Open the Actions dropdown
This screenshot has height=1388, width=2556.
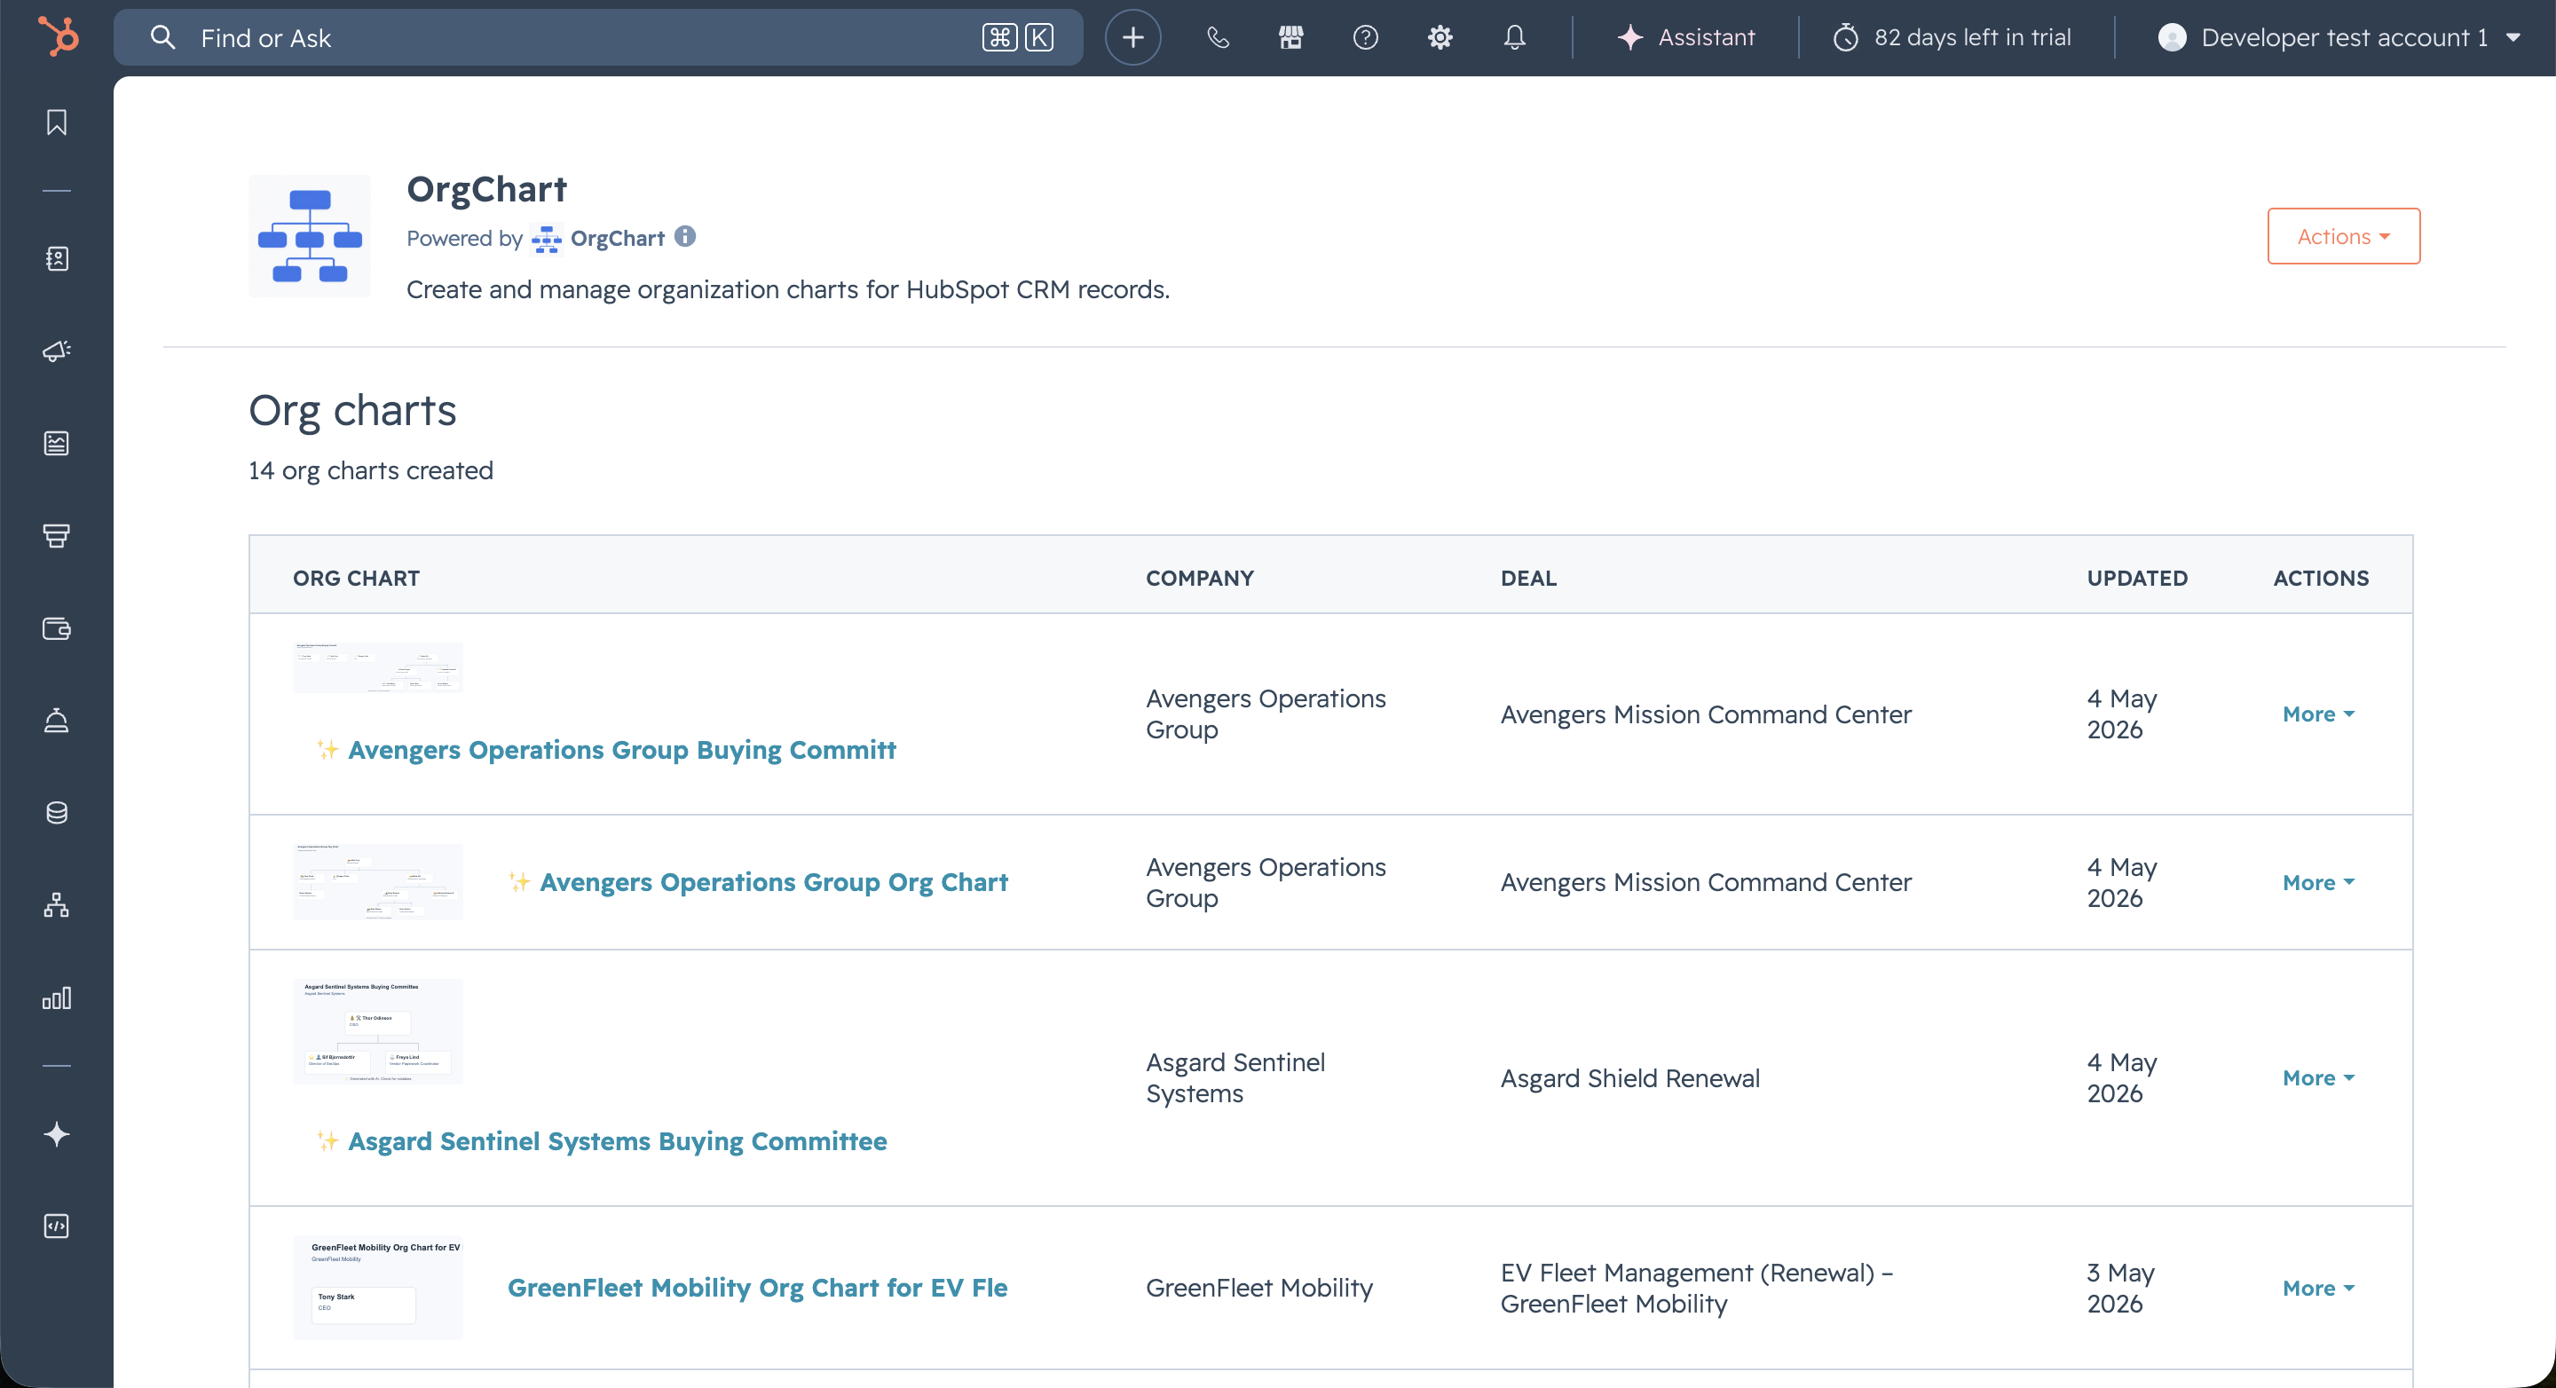tap(2344, 236)
